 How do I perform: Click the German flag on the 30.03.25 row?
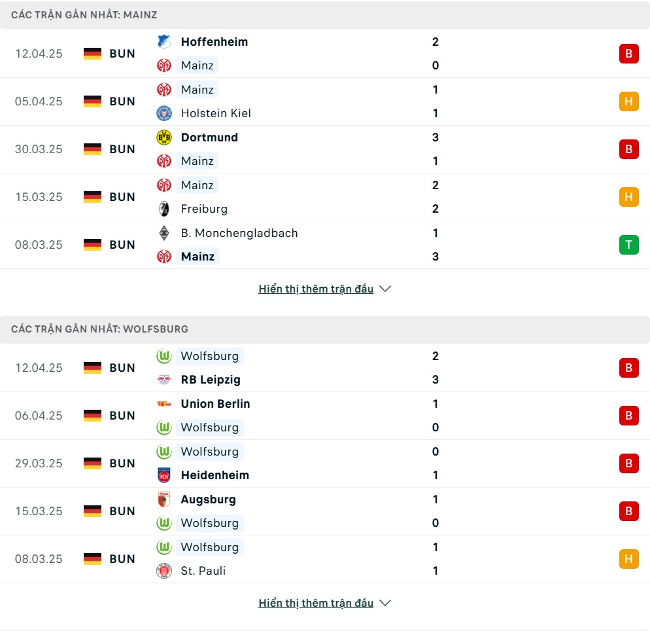(x=92, y=149)
